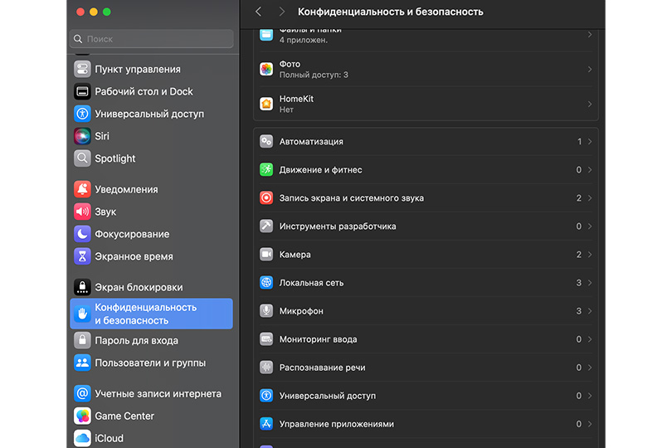Click Мониторинг ввода keyboard icon
The image size is (672, 448).
tap(266, 339)
